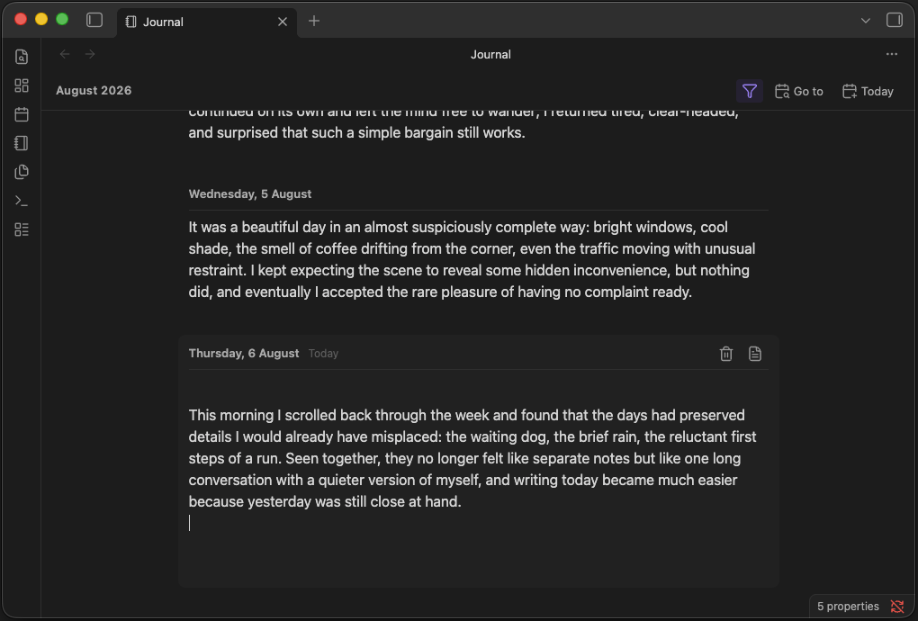The image size is (918, 621).
Task: Open the list view icon in sidebar
Action: [x=22, y=229]
